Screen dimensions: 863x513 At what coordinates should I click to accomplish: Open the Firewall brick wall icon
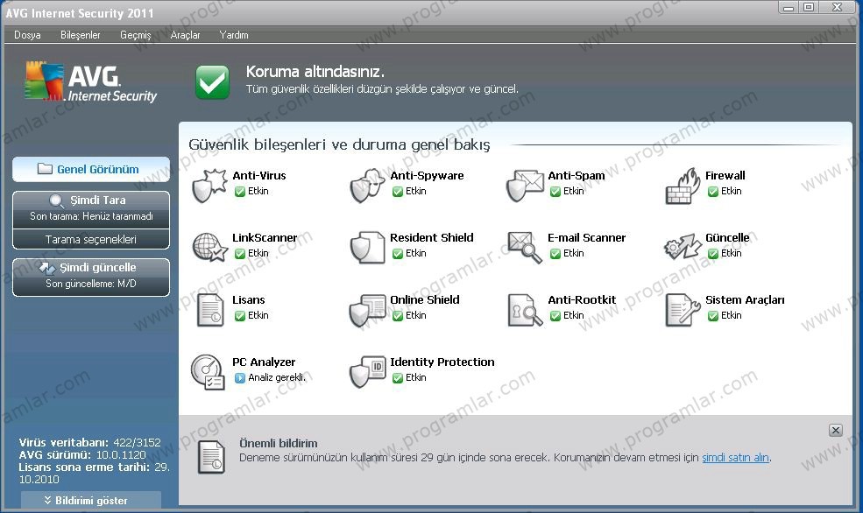683,186
